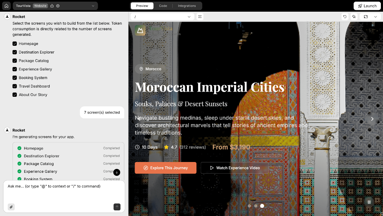Select the first carousel dot
The width and height of the screenshot is (383, 216).
(250, 206)
